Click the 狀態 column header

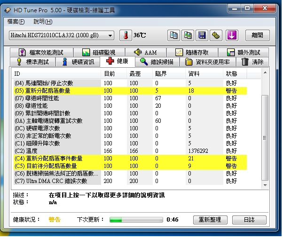[235, 74]
